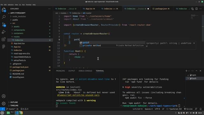The height and width of the screenshot is (115, 204).
Task: Switch to the OUTPUT panel tab
Action: (x=72, y=71)
